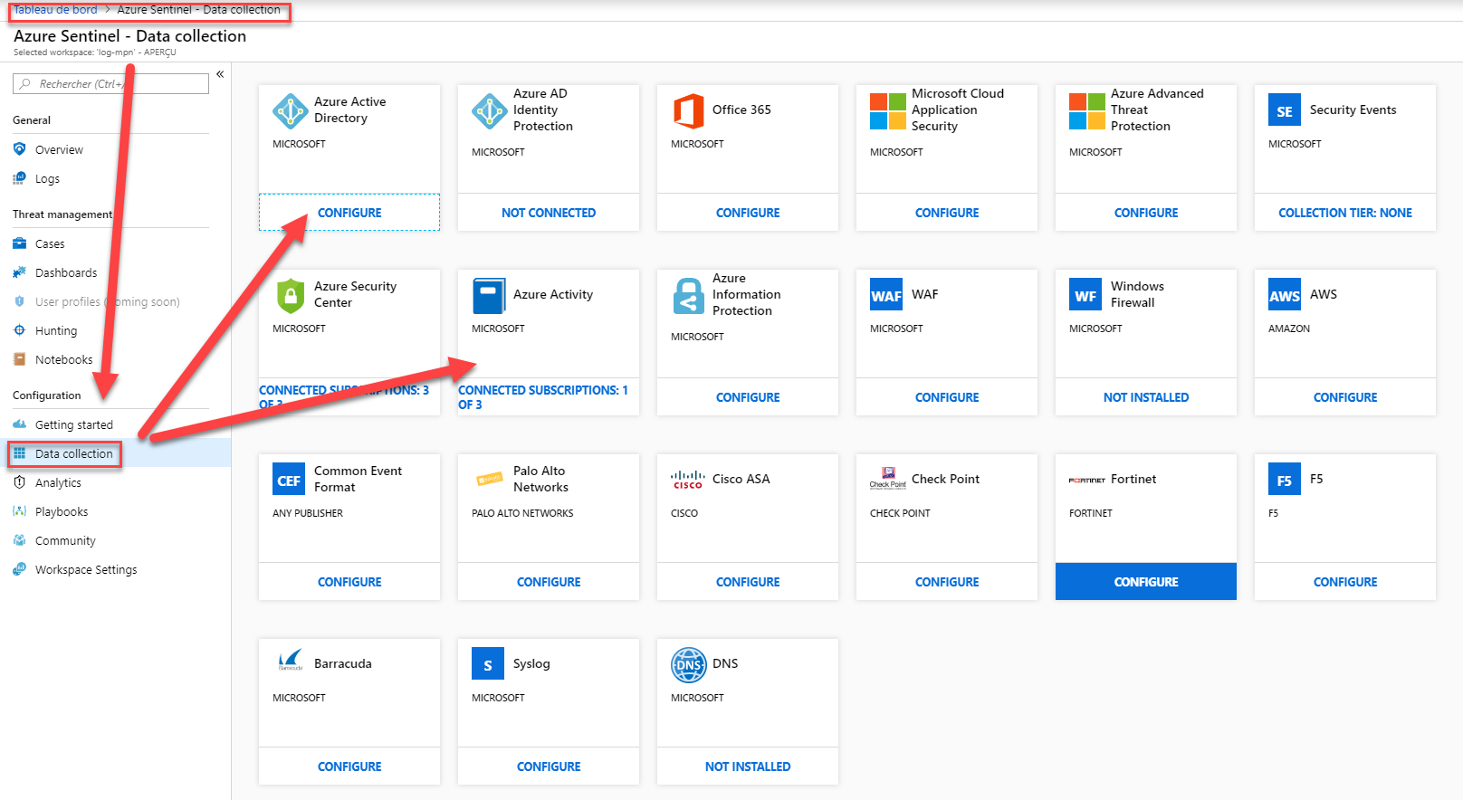Configure the AWS connector
Screen dimensions: 1463x800
coord(1345,397)
